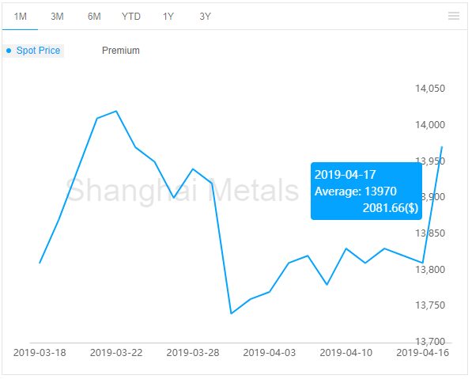Click the 2019-04-03 axis date label
Viewport: 472px width, 379px height.
coord(270,352)
